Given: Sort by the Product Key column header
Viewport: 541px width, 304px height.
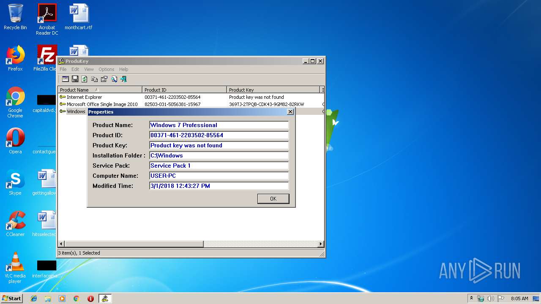Looking at the screenshot, I should [x=273, y=90].
